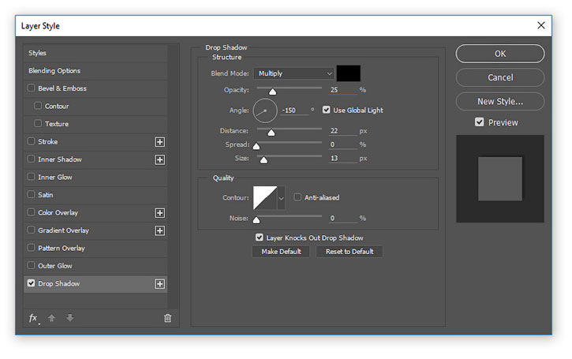Move effect up with arrow icon
This screenshot has width=572, height=359.
coord(51,318)
